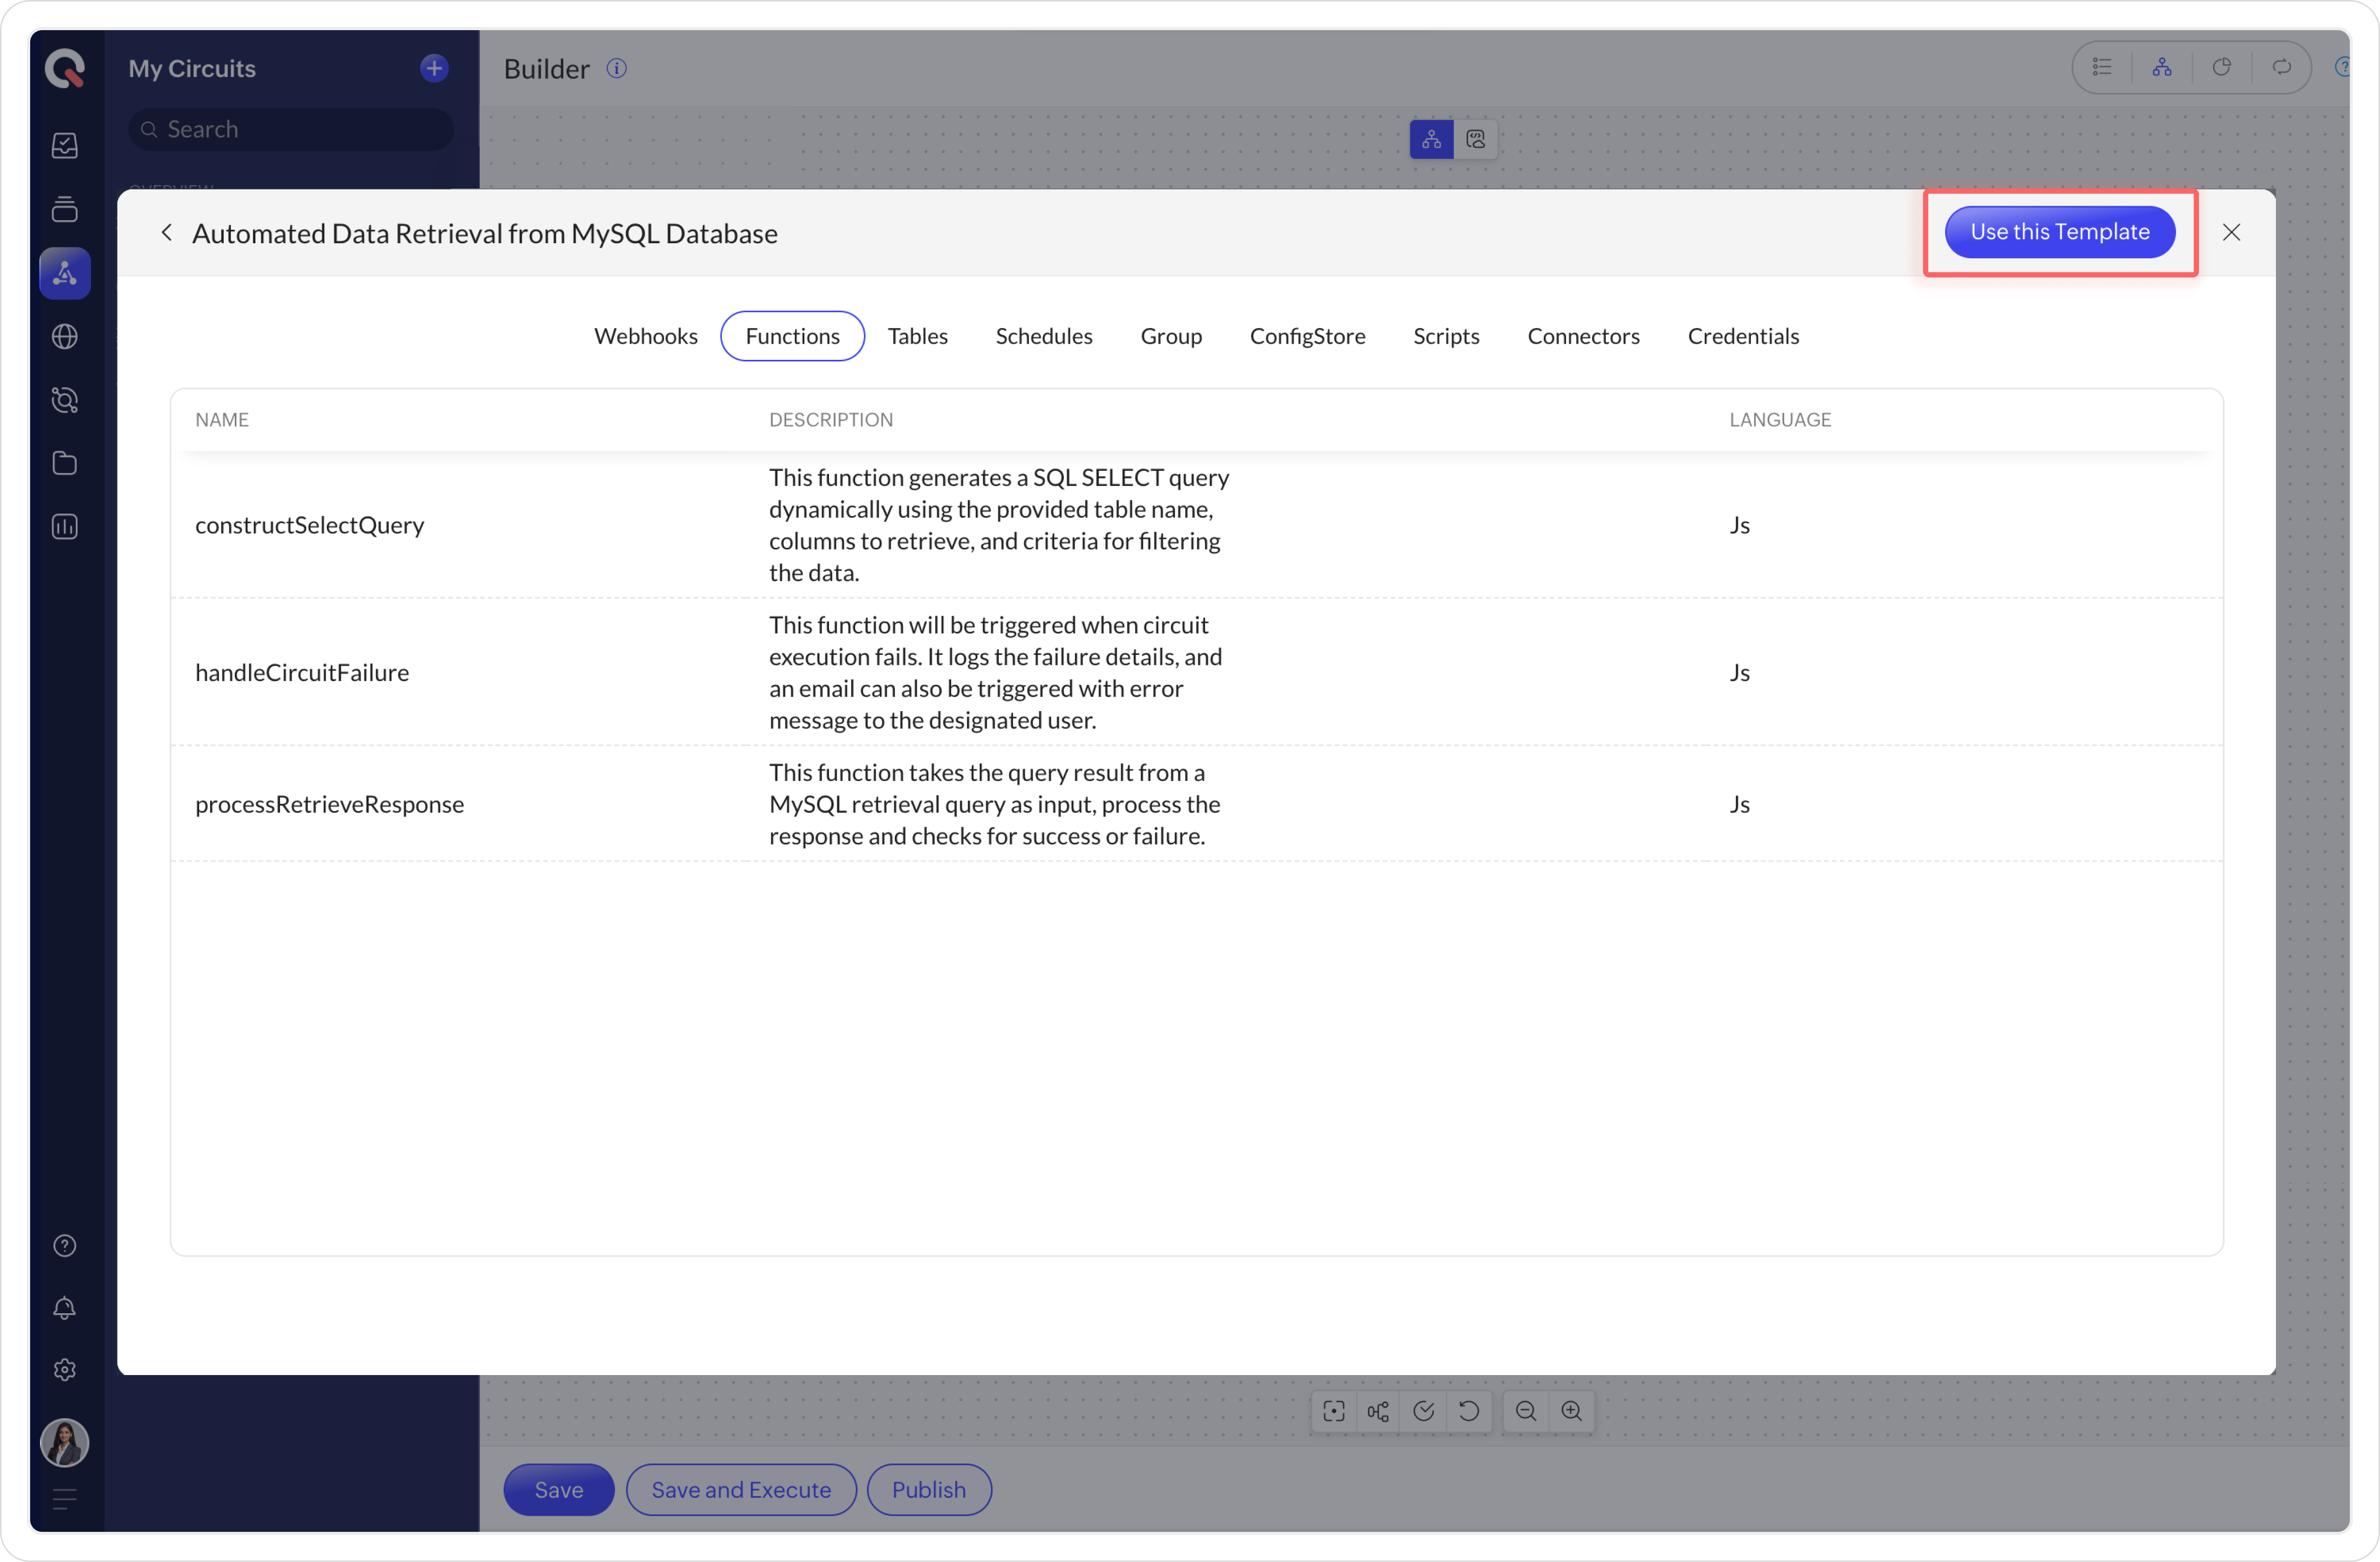This screenshot has height=1562, width=2380.
Task: Click Save and Execute button
Action: (741, 1489)
